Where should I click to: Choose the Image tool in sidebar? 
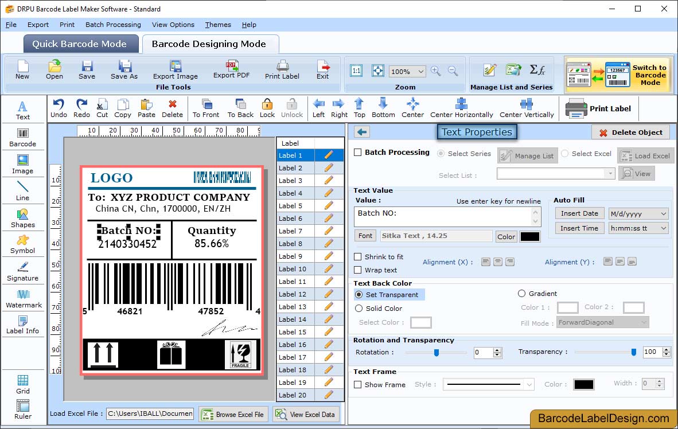tap(22, 165)
